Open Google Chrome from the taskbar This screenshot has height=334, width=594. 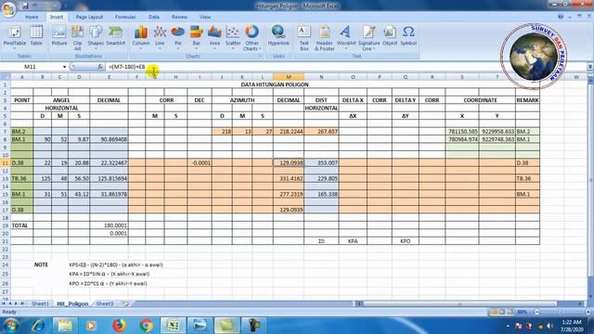coord(146,326)
